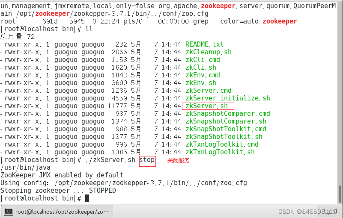Screen dimensions: 343x218
Task: Click the file size 232 value
Action: tap(121, 44)
